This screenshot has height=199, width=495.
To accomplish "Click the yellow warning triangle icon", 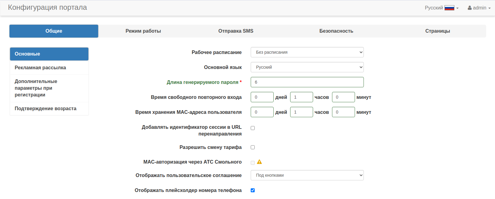I will coord(259,162).
